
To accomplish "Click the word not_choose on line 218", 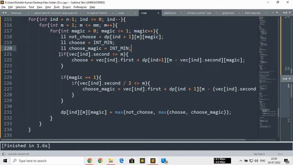I will pos(82,37).
